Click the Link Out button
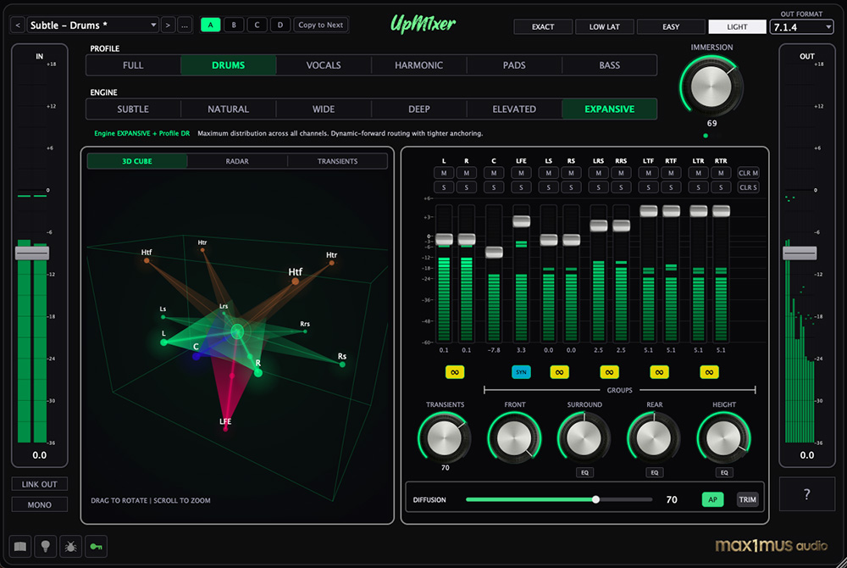This screenshot has height=568, width=847. coord(39,484)
